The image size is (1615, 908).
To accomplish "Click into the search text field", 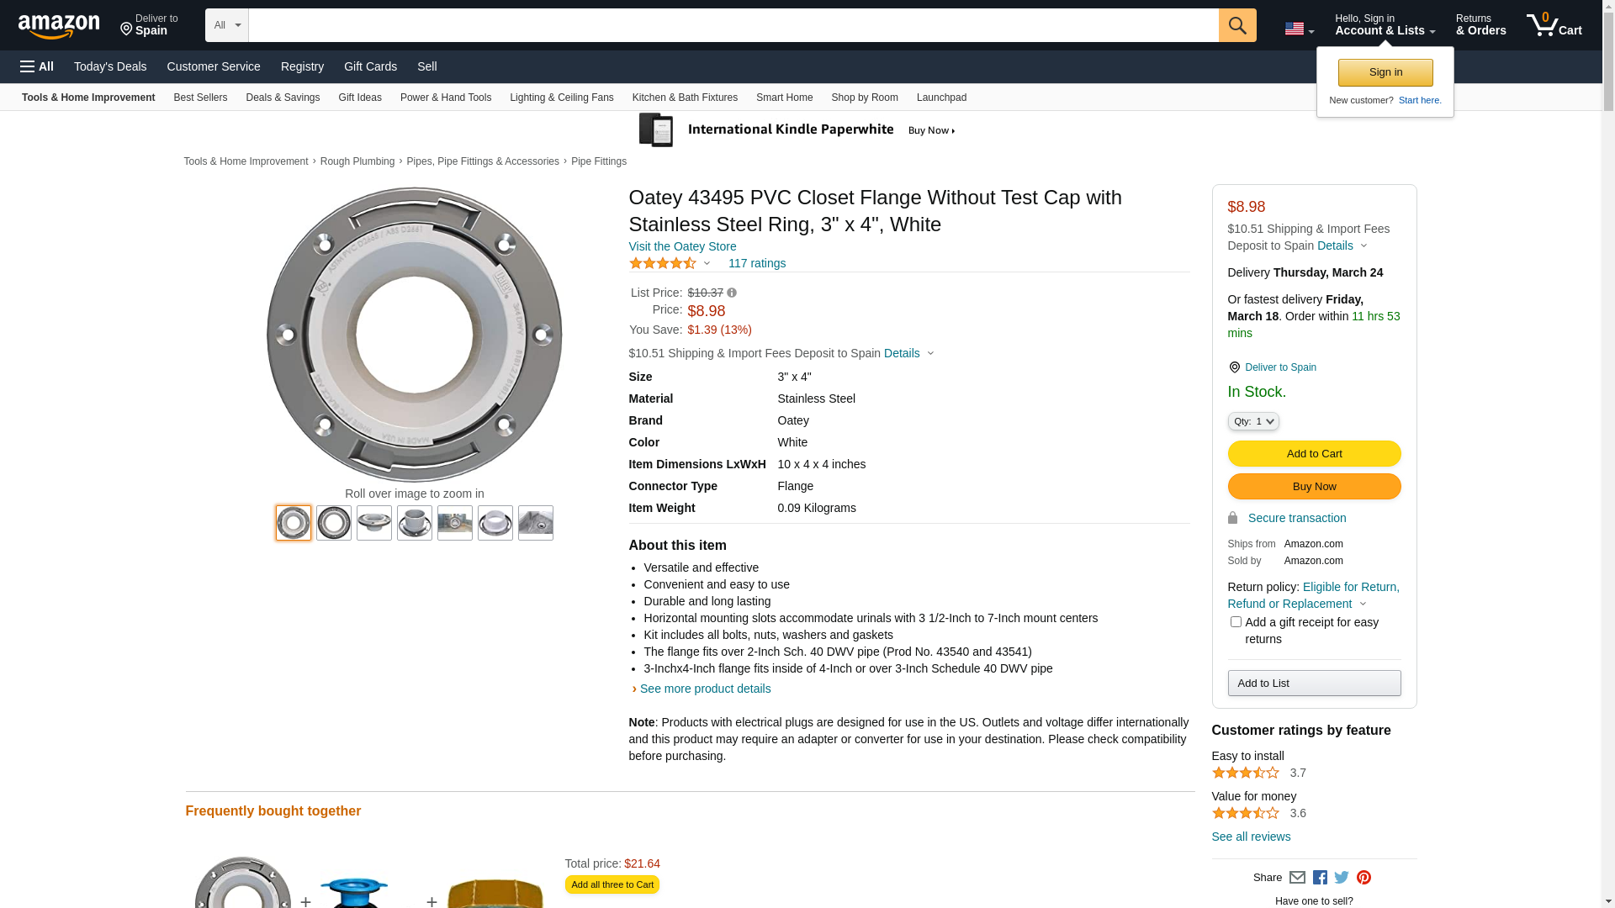I will (x=732, y=25).
